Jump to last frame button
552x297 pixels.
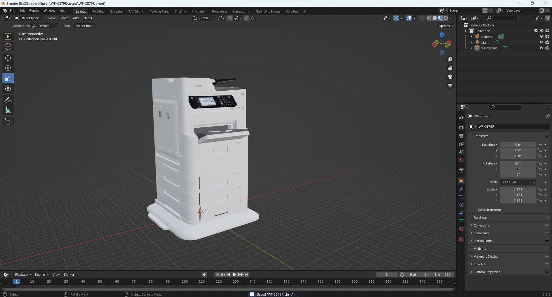(x=246, y=275)
